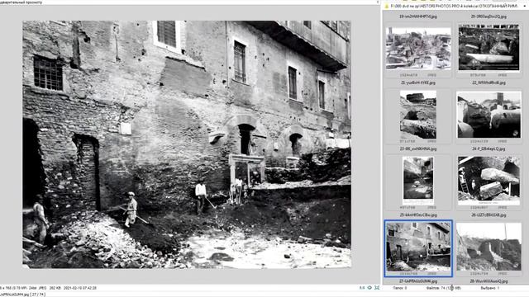529x297 pixels.
Task: Click the file name label starting with 24
Action: pyautogui.click(x=488, y=148)
